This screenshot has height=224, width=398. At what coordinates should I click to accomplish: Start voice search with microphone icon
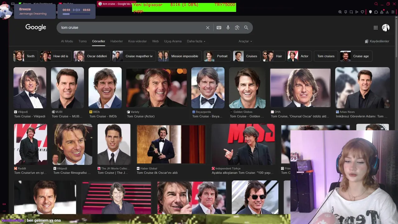[228, 28]
